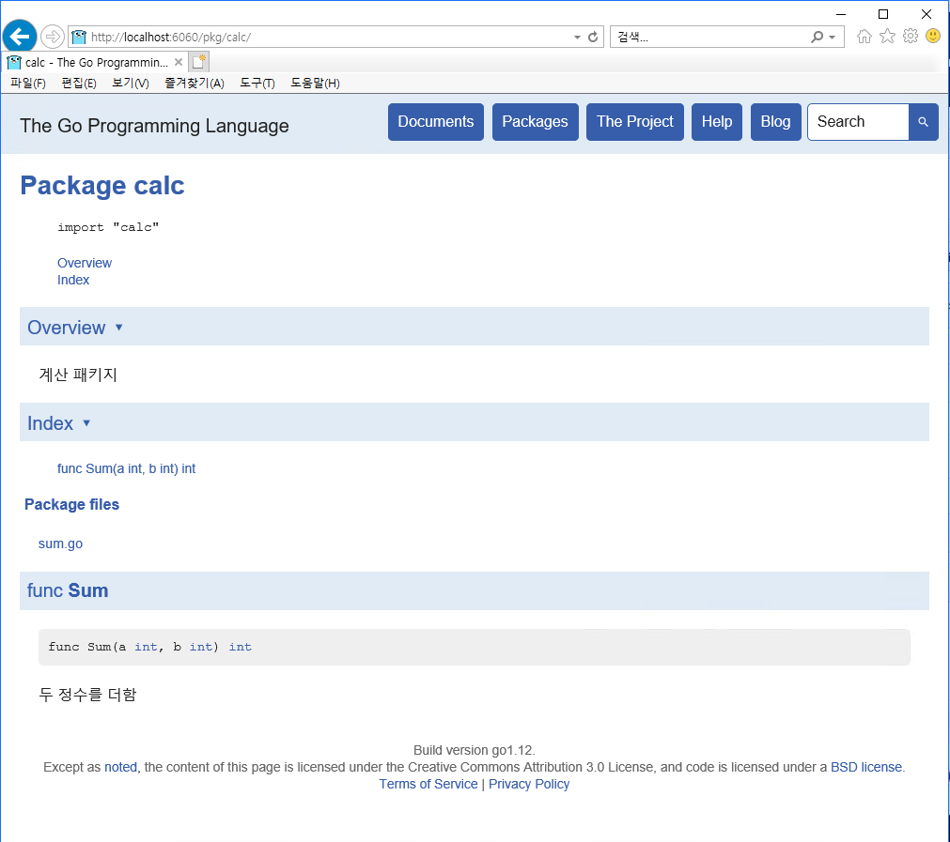Open the browser home icon
The image size is (950, 842).
(864, 37)
